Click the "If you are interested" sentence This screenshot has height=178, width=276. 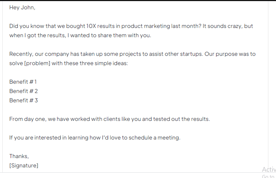pos(95,138)
